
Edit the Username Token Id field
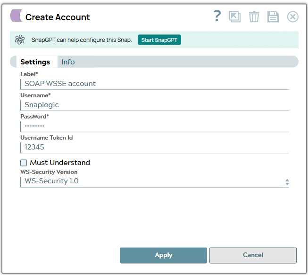click(x=155, y=148)
